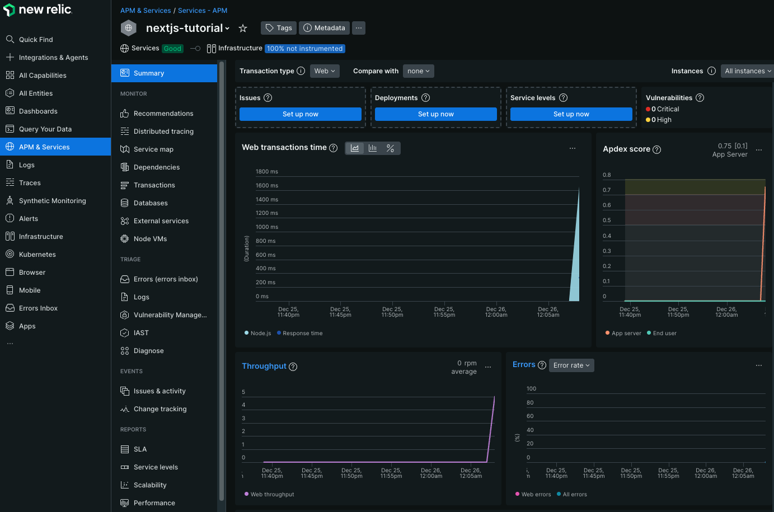The height and width of the screenshot is (512, 774).
Task: Open the Error rate dropdown
Action: (571, 365)
